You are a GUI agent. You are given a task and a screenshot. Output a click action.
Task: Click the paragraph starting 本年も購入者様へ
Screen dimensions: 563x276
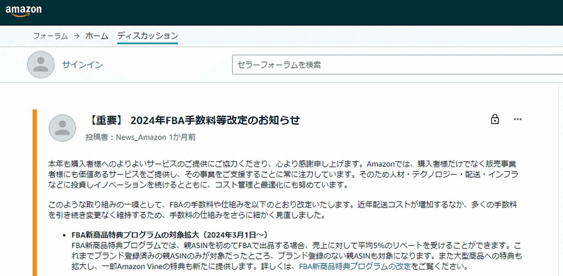click(x=283, y=174)
